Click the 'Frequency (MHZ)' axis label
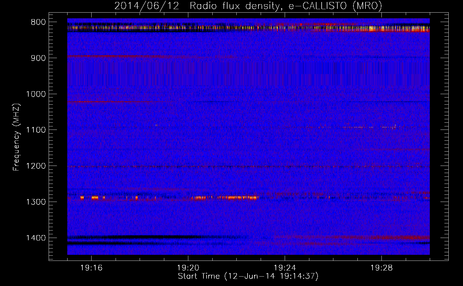 (16, 137)
